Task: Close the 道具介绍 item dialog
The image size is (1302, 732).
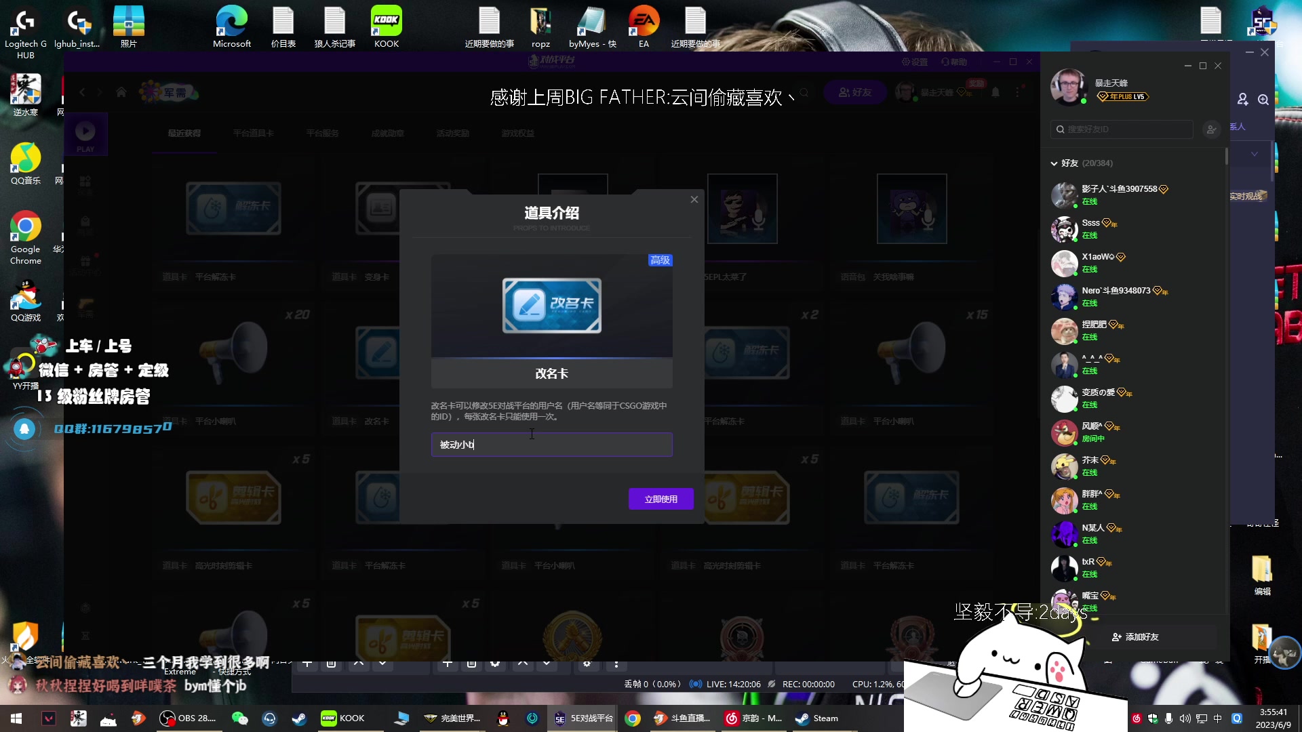Action: point(694,199)
